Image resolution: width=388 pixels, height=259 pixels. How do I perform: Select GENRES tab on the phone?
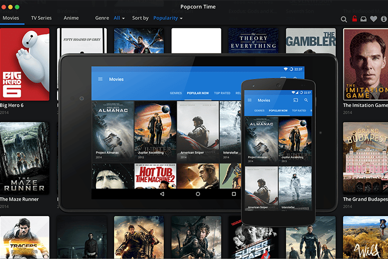(259, 111)
